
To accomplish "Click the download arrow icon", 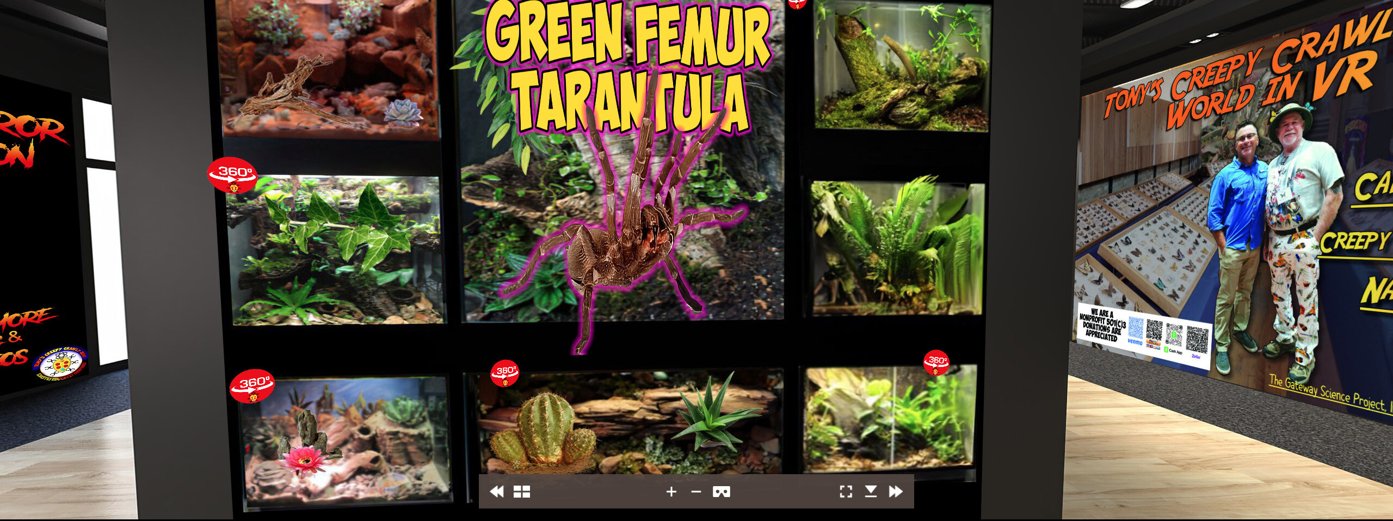I will pos(871,492).
